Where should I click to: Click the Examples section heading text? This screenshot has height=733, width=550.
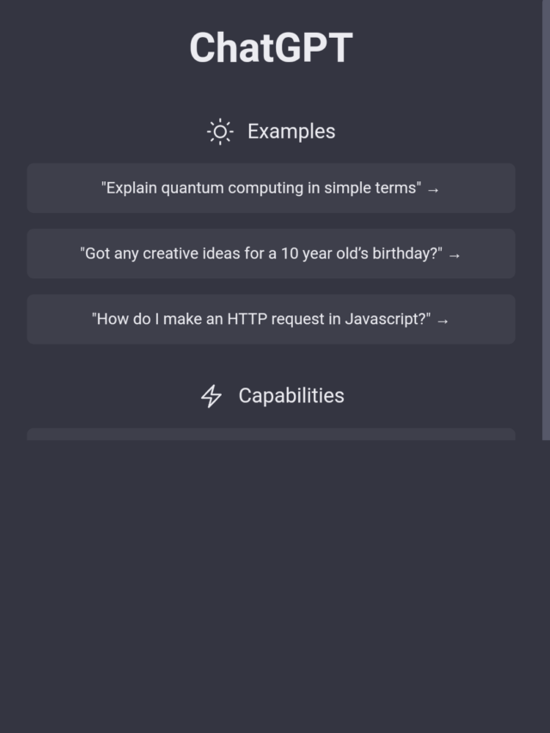(291, 131)
